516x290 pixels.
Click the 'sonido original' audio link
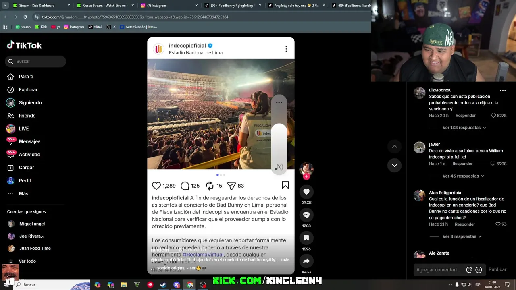(179, 268)
